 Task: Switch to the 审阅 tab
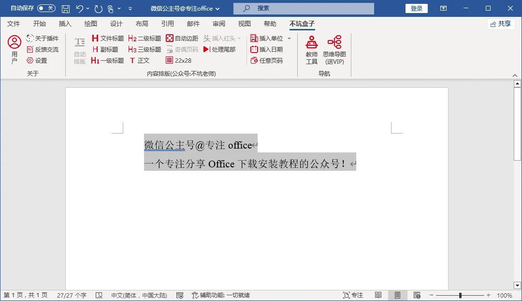coord(219,24)
